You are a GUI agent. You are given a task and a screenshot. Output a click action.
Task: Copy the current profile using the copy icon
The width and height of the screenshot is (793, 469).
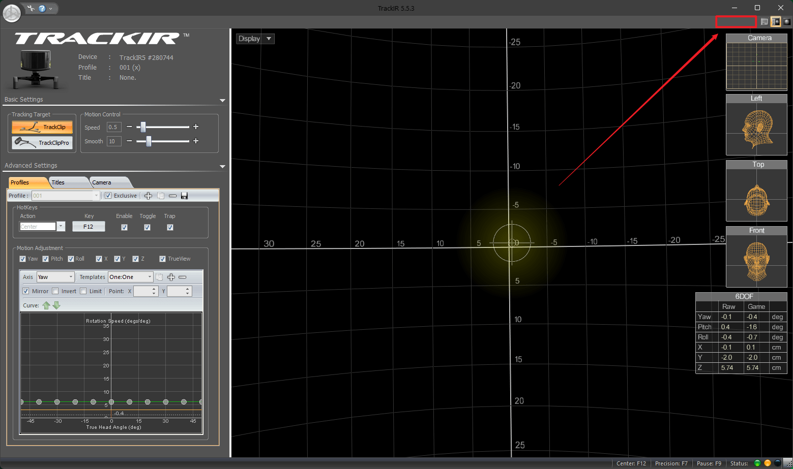click(x=161, y=196)
